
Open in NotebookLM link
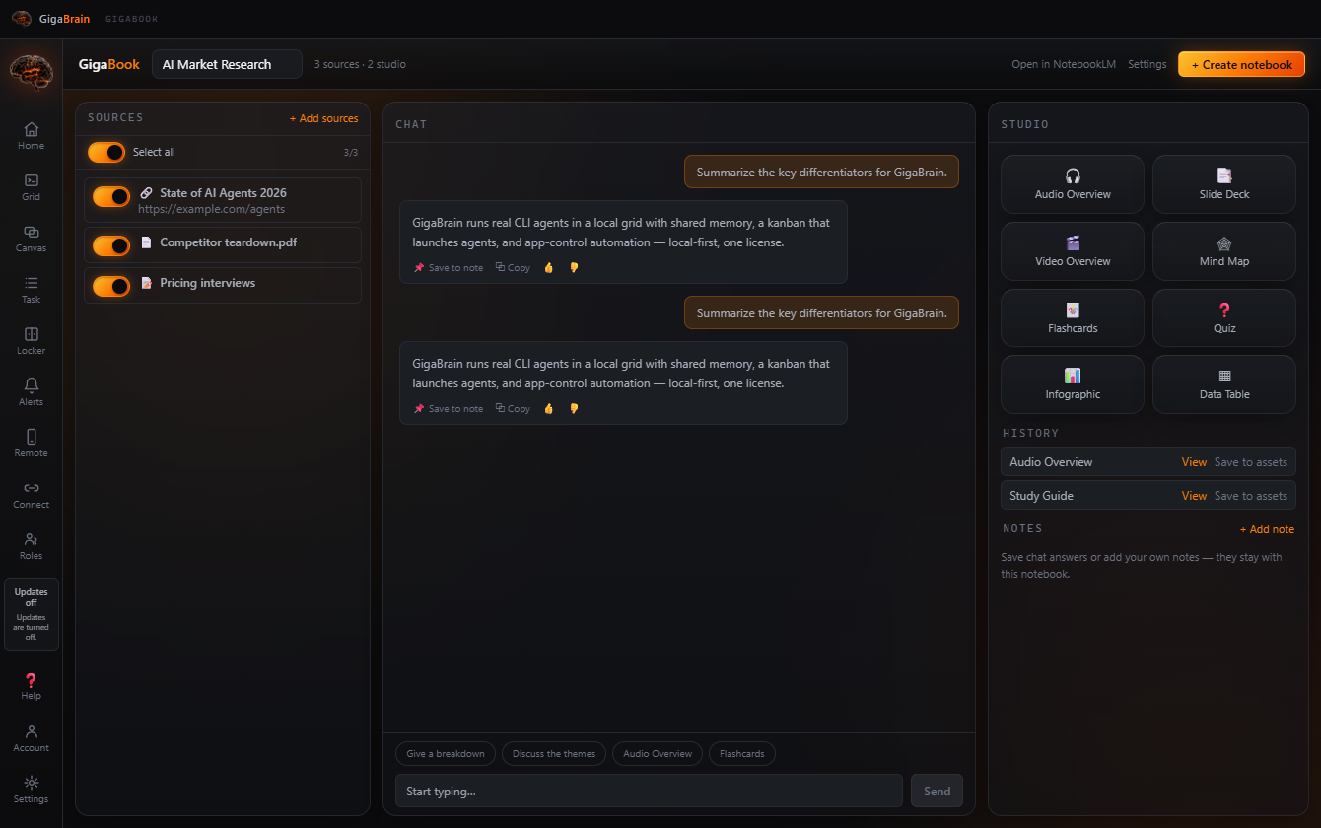tap(1064, 64)
